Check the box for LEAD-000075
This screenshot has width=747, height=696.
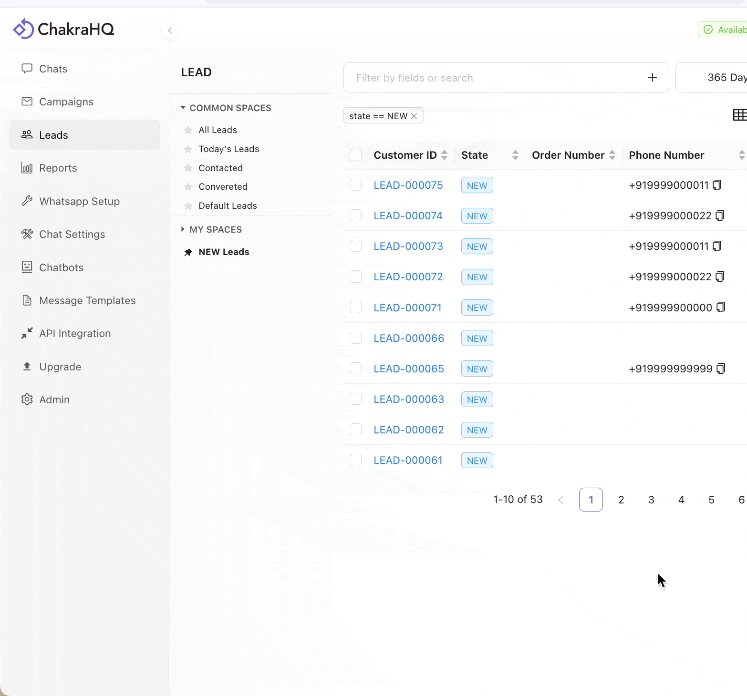pos(356,185)
